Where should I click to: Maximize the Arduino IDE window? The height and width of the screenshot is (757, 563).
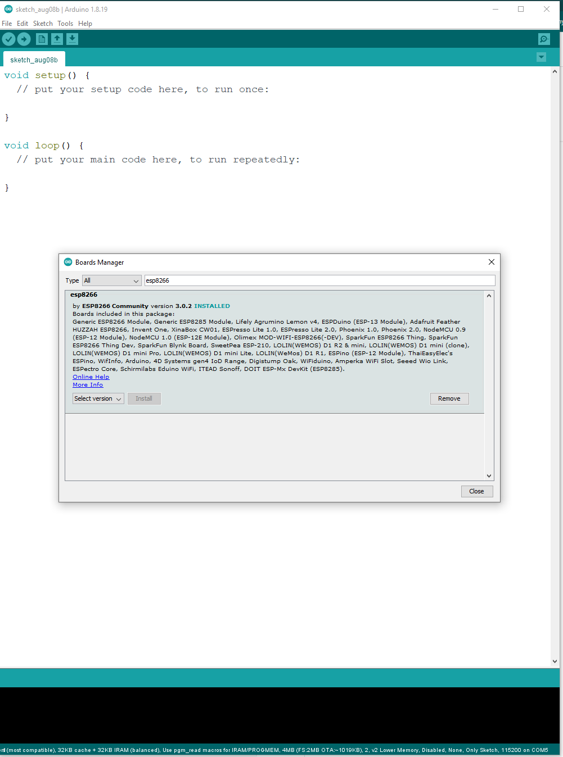point(521,9)
